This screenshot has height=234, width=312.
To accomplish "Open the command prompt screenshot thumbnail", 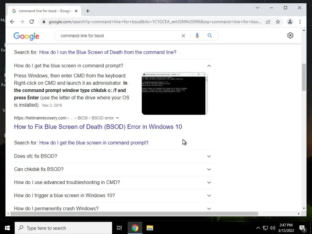I will 175,94.
